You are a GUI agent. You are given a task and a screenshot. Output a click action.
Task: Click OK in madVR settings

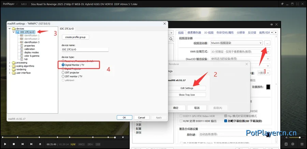(124, 118)
